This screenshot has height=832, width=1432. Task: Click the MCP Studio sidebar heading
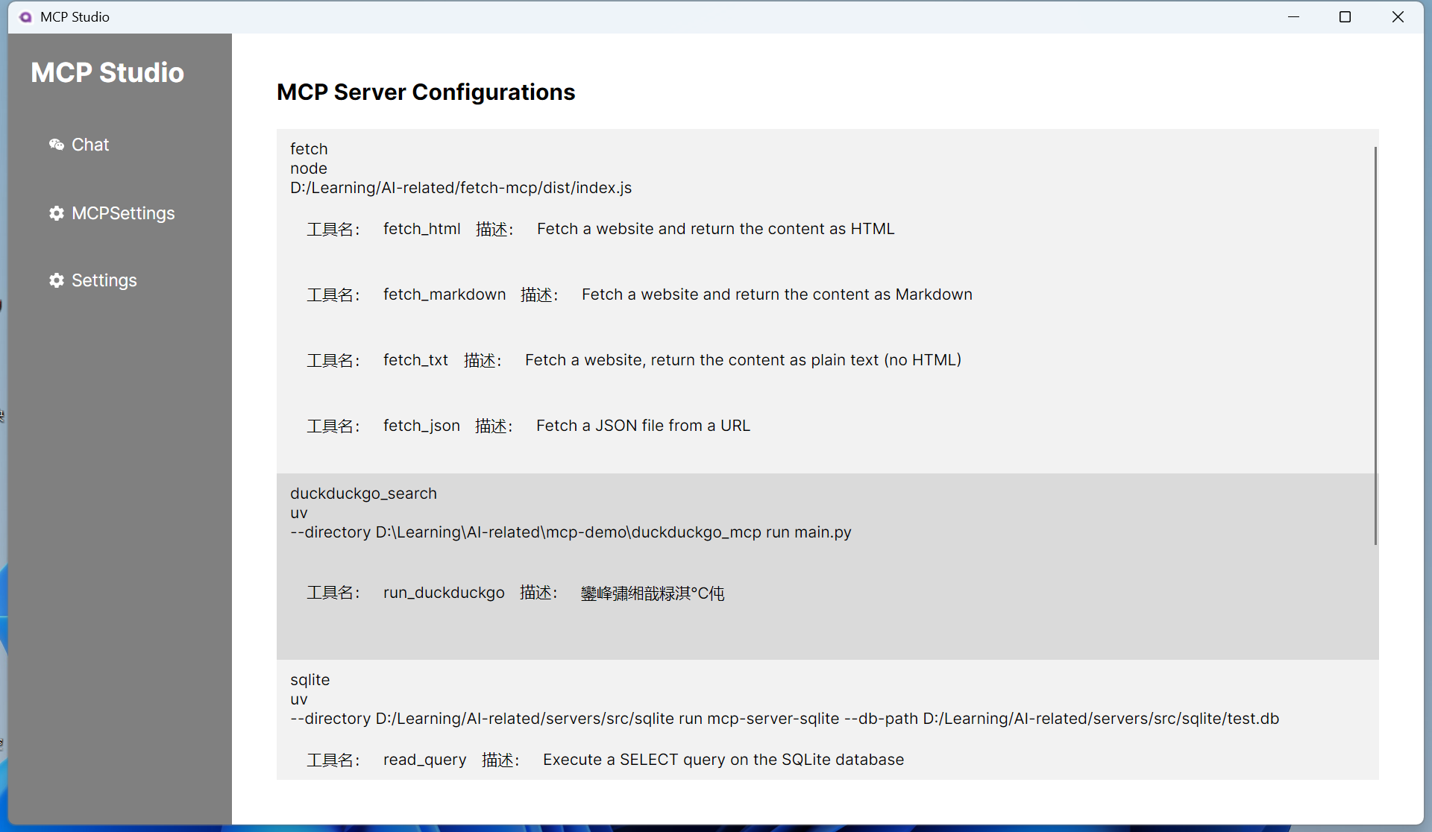(107, 72)
